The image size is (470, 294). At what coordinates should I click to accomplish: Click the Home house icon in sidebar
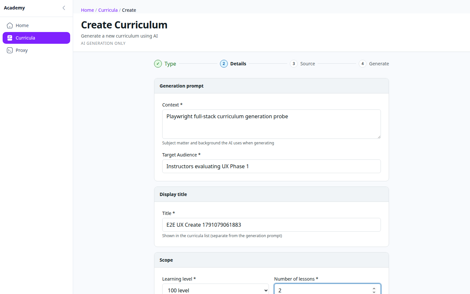point(10,25)
